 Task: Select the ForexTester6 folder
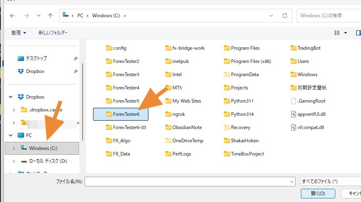(x=121, y=114)
